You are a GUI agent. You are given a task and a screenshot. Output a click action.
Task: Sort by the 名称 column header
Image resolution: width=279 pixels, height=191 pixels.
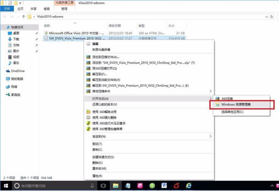point(47,26)
